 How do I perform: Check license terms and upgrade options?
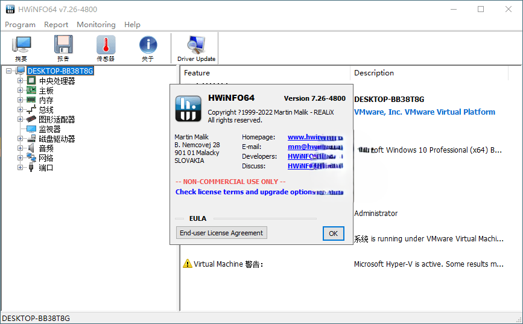(259, 192)
